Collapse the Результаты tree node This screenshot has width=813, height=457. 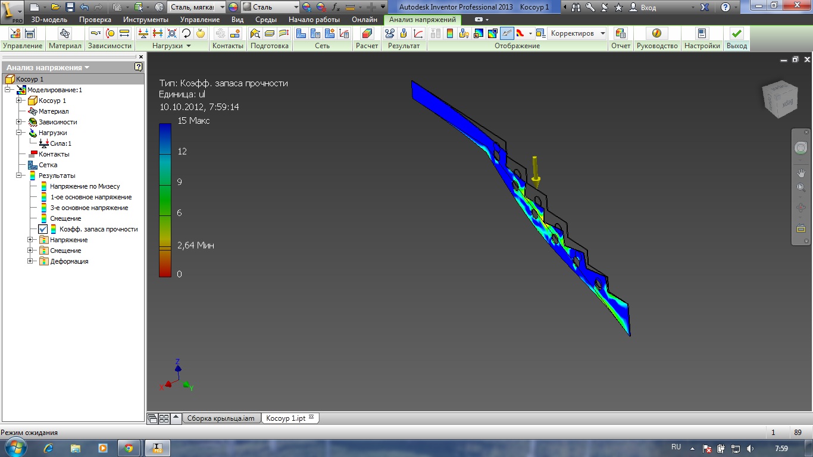pyautogui.click(x=20, y=176)
